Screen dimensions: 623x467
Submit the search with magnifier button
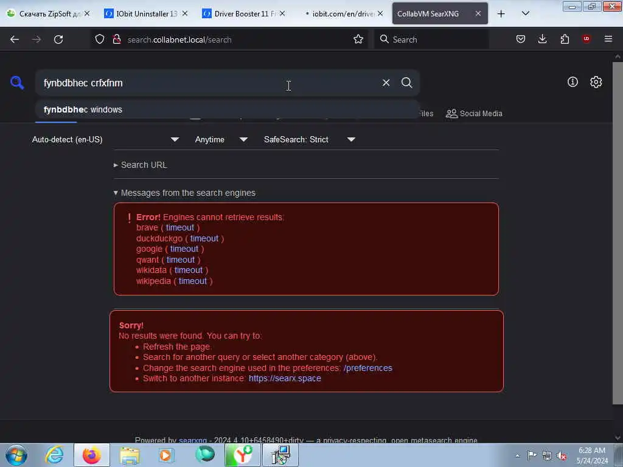pyautogui.click(x=406, y=83)
